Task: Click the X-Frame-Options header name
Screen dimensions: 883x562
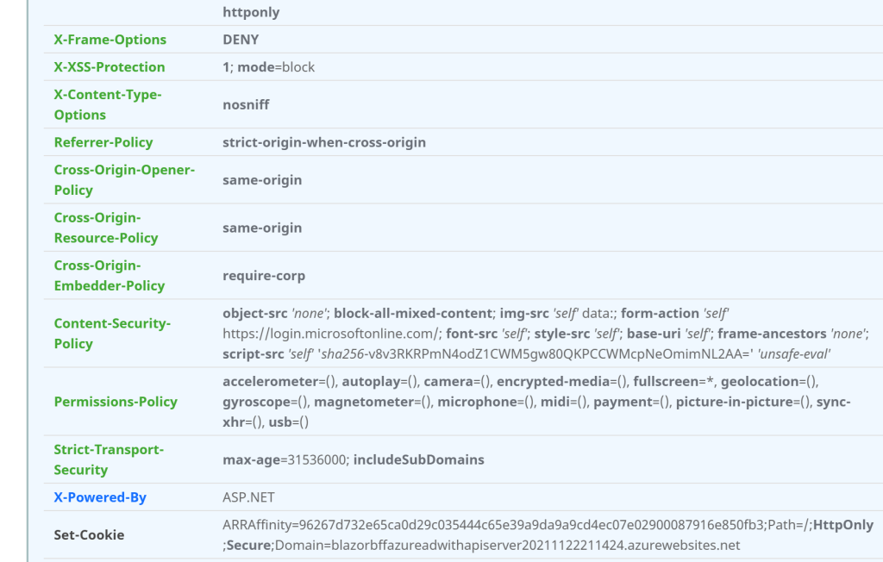Action: coord(110,40)
